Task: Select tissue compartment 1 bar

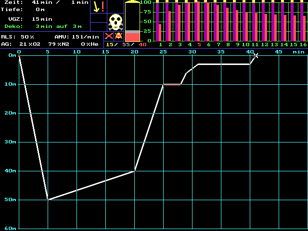Action: 160,21
